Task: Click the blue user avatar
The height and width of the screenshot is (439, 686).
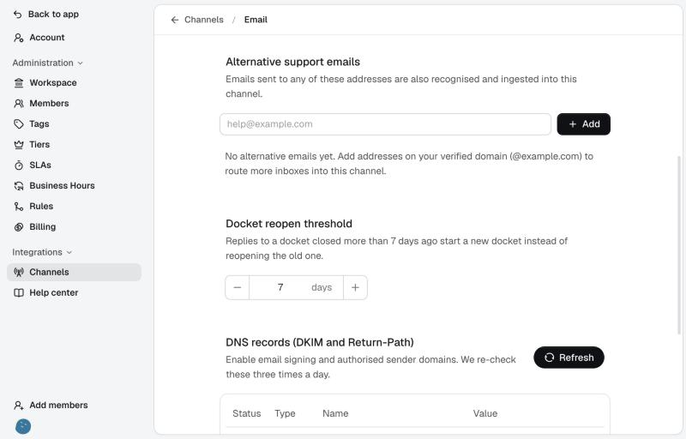Action: pos(23,426)
